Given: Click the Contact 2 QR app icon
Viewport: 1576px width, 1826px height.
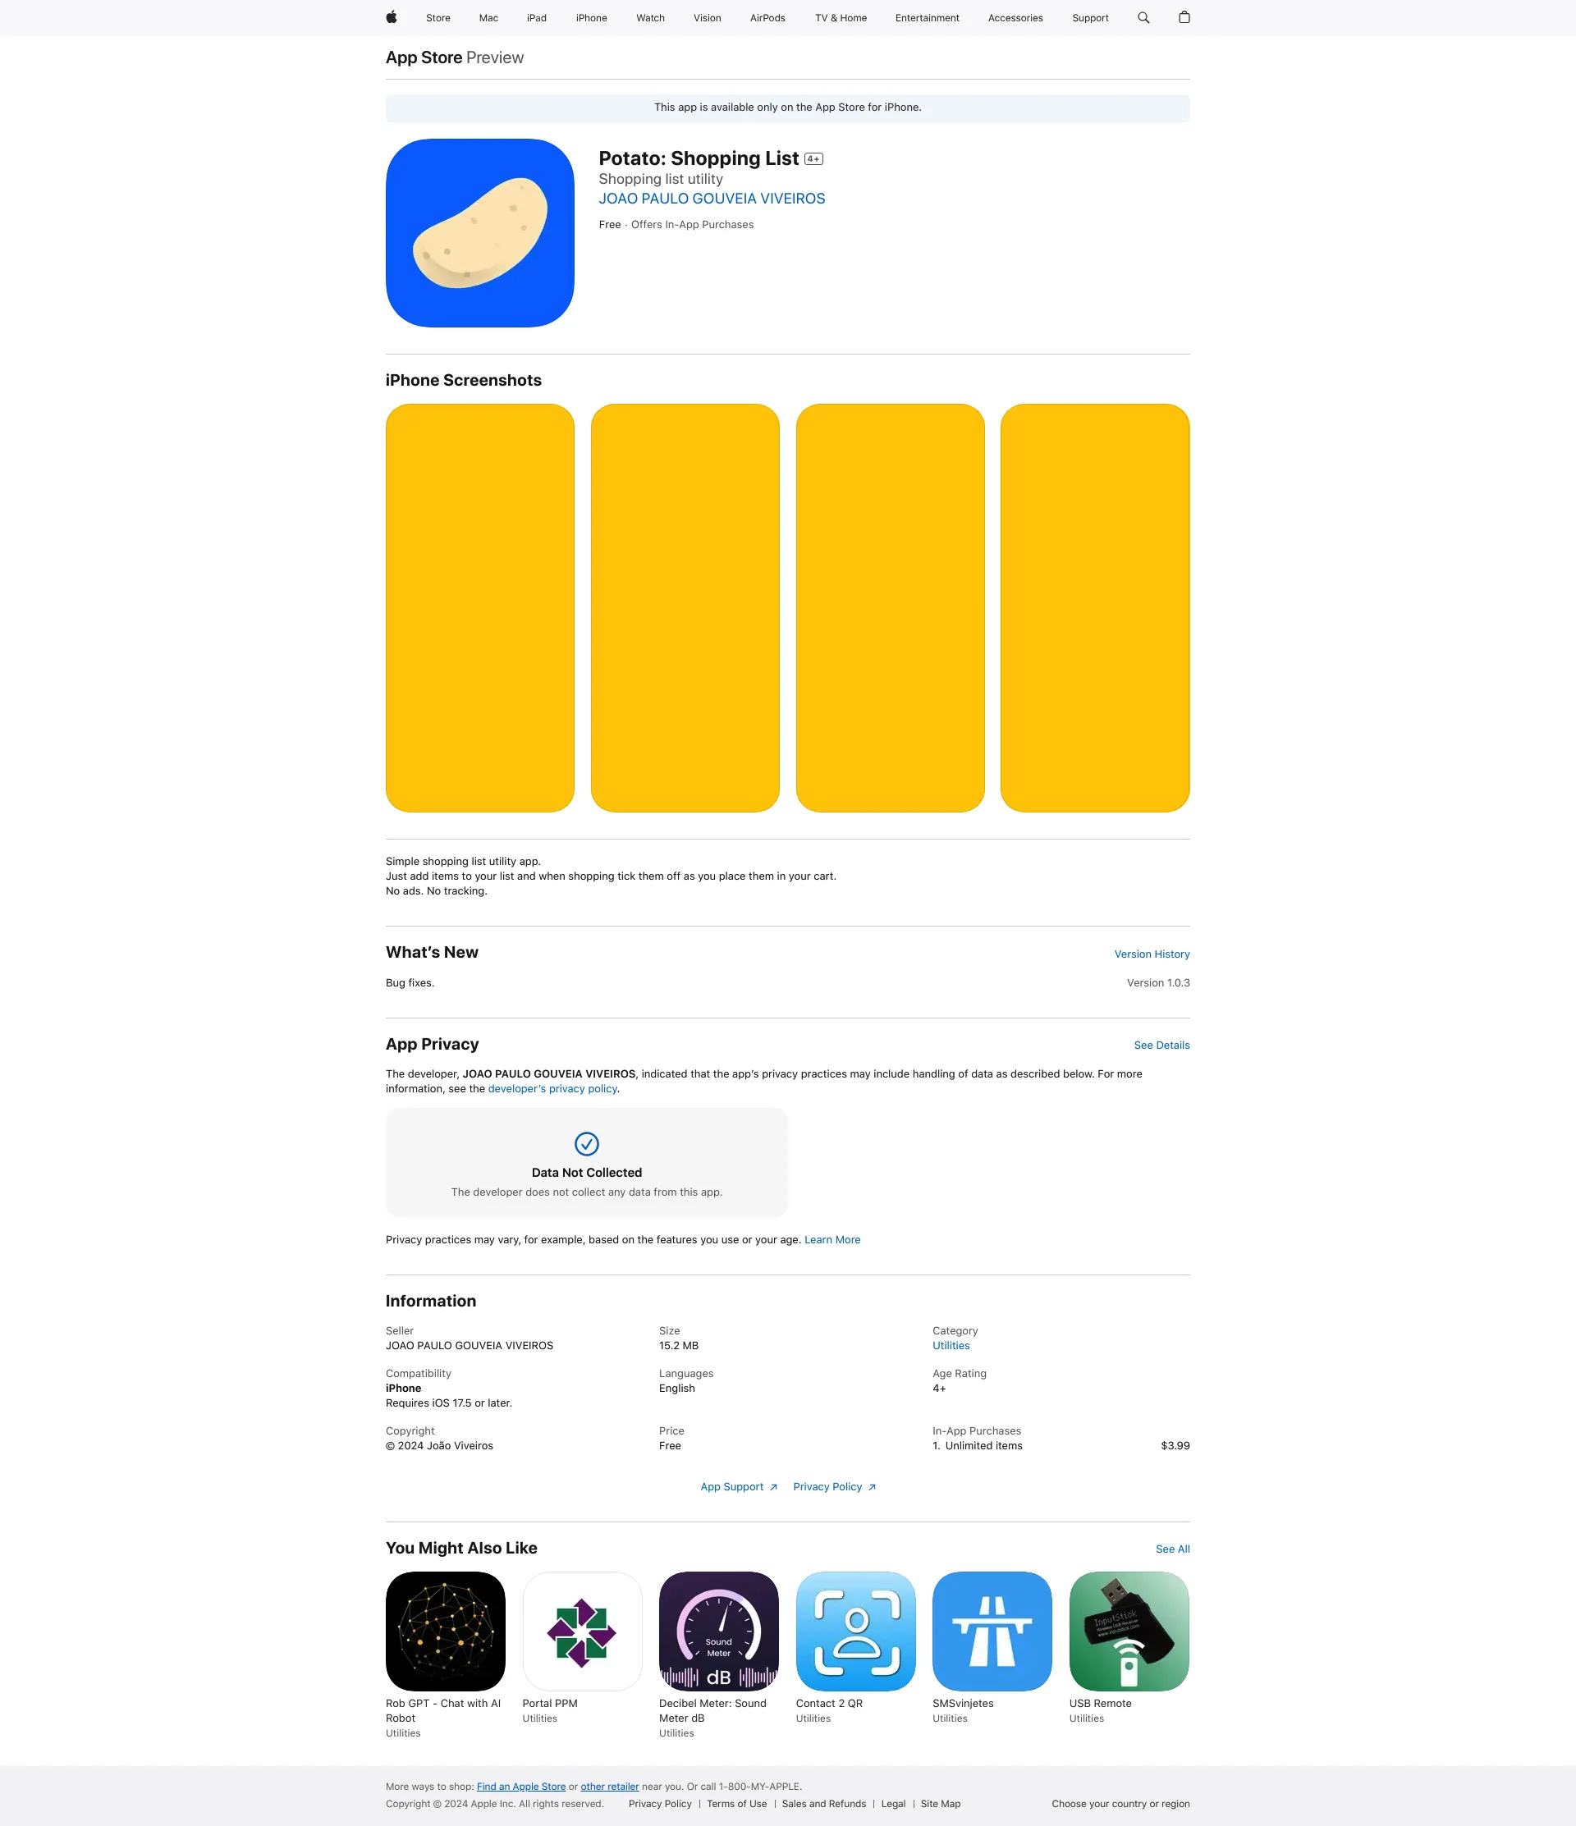Looking at the screenshot, I should [855, 1631].
